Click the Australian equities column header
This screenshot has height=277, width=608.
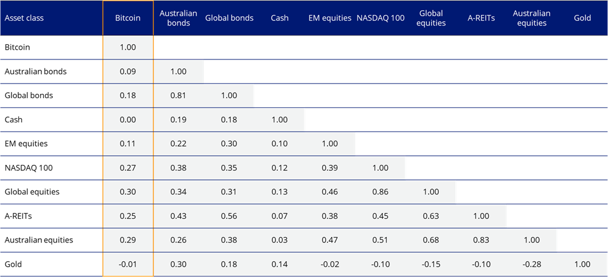point(532,18)
